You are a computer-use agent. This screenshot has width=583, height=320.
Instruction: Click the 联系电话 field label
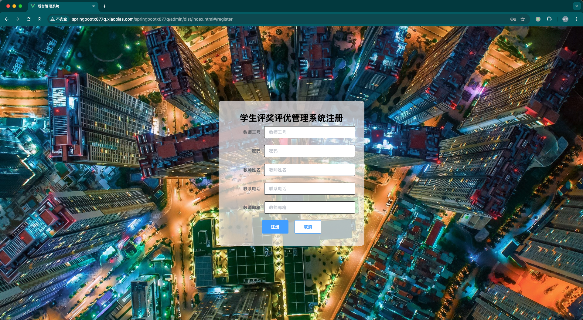tap(252, 189)
